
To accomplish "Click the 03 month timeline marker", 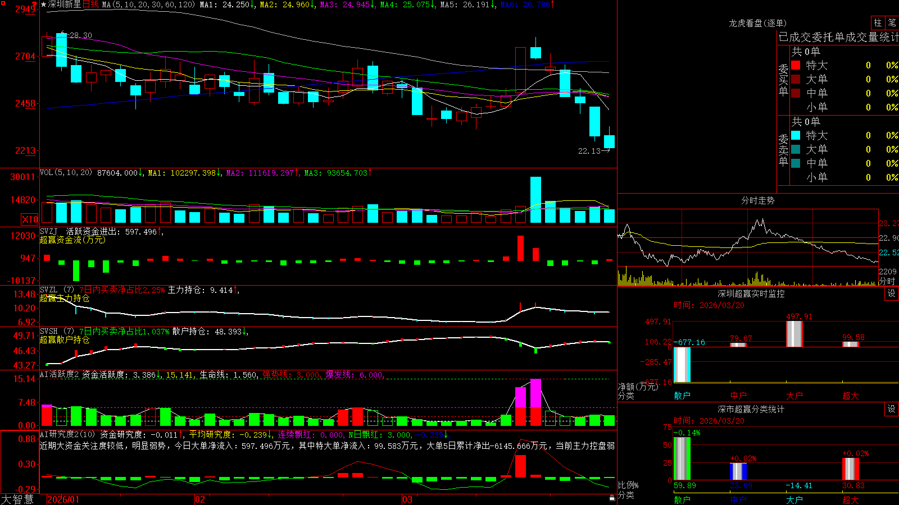I will coord(407,499).
